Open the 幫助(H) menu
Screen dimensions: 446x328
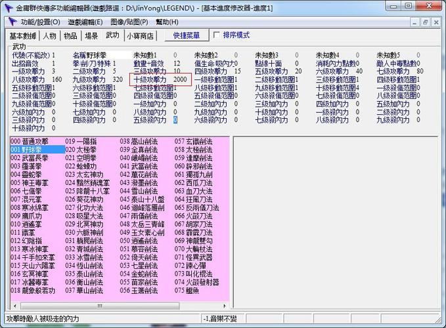pos(167,22)
